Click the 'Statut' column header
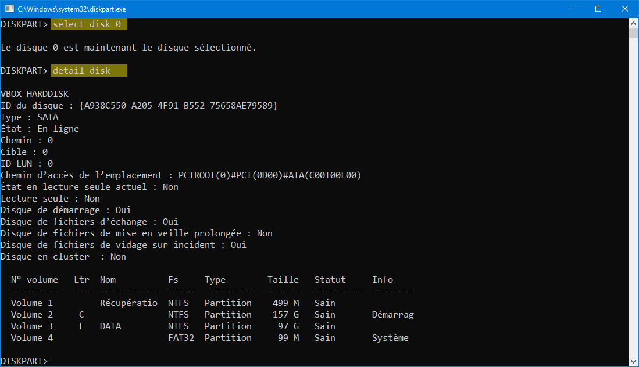 click(330, 280)
